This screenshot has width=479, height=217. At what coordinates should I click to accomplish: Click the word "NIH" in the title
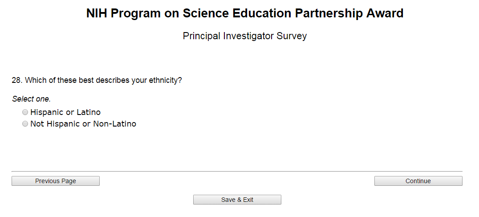click(97, 13)
